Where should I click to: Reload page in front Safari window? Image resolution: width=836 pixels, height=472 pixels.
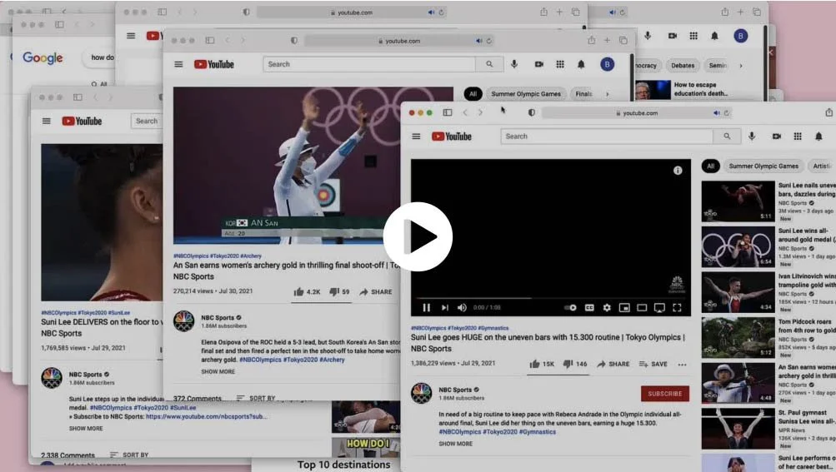(726, 113)
